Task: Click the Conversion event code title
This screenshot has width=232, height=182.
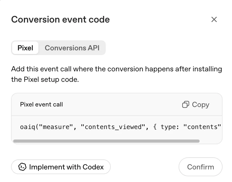Action: point(60,19)
